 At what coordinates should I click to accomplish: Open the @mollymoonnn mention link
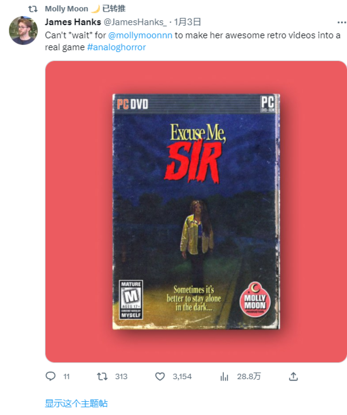point(140,35)
